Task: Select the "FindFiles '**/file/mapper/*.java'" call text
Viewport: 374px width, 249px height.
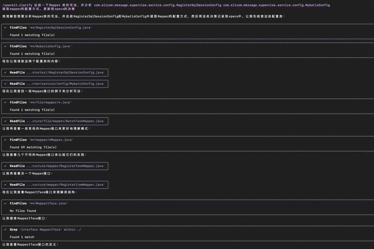Action: (41, 102)
